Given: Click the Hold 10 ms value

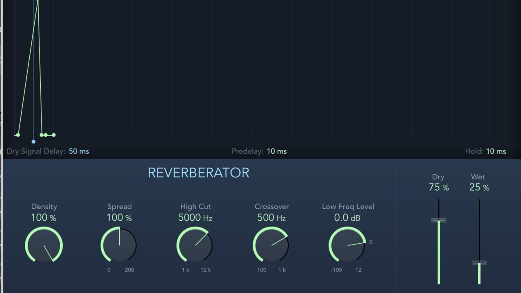Looking at the screenshot, I should click(496, 151).
